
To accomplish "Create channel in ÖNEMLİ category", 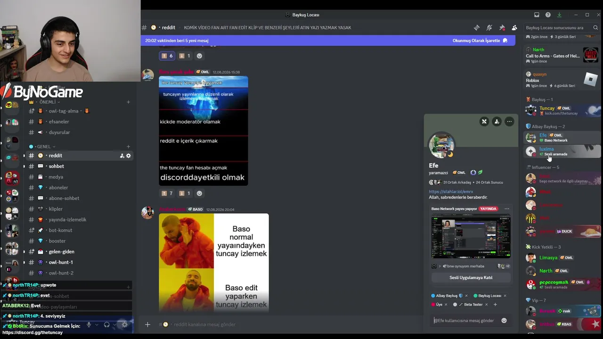I will 128,102.
